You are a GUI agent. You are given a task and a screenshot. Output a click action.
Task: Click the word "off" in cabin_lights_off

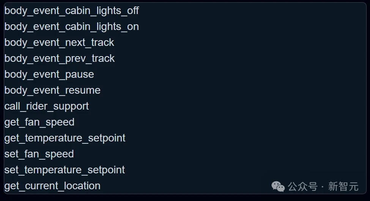[x=133, y=11]
